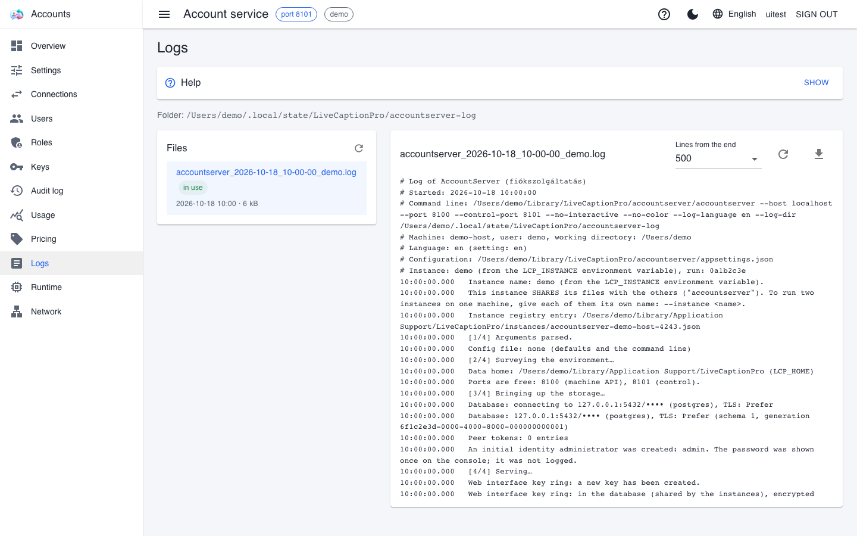The width and height of the screenshot is (857, 536).
Task: Click the Logs page heading
Action: [173, 48]
